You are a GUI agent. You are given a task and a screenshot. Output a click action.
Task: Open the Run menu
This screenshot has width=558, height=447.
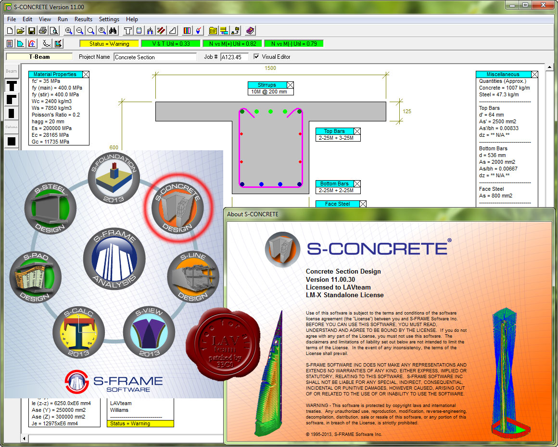pos(63,19)
